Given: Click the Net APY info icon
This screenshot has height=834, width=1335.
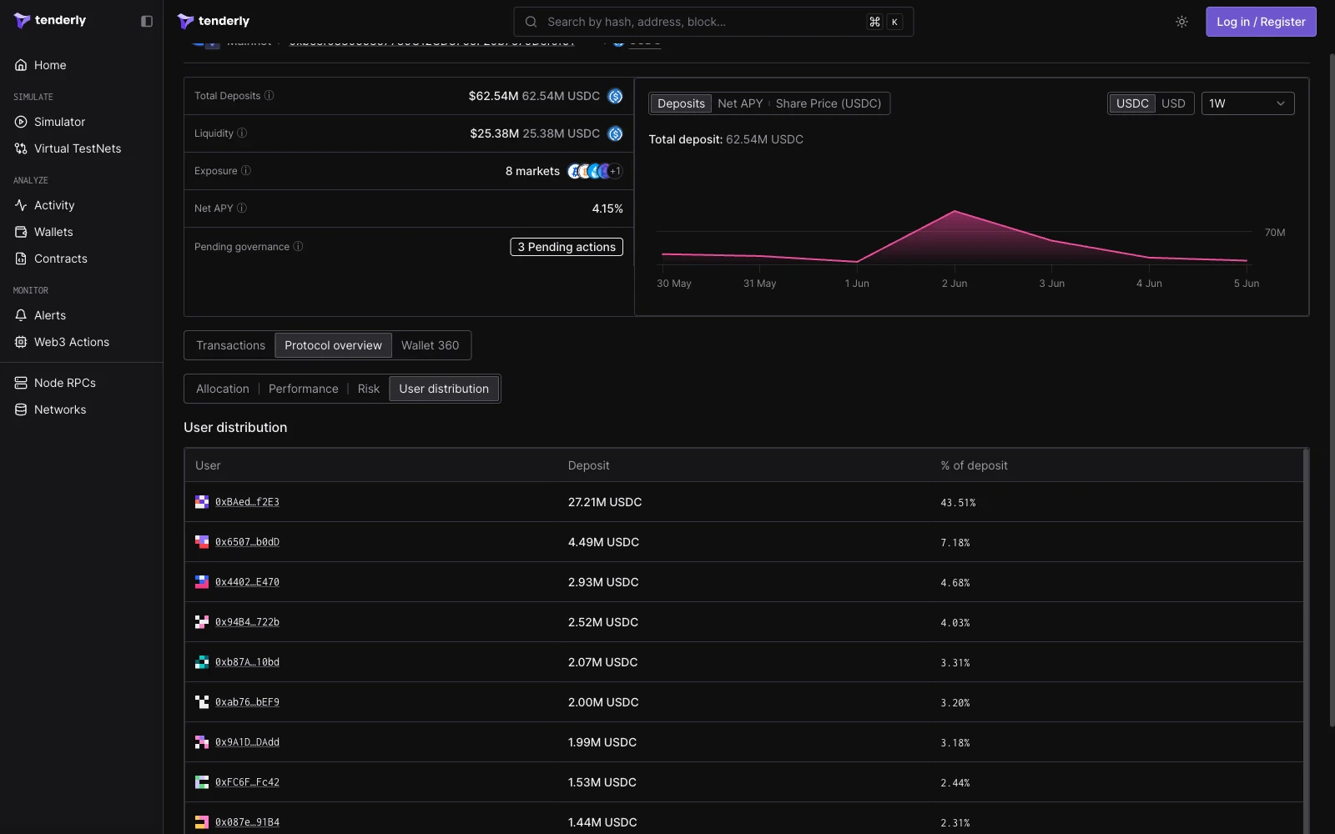Looking at the screenshot, I should (x=242, y=208).
